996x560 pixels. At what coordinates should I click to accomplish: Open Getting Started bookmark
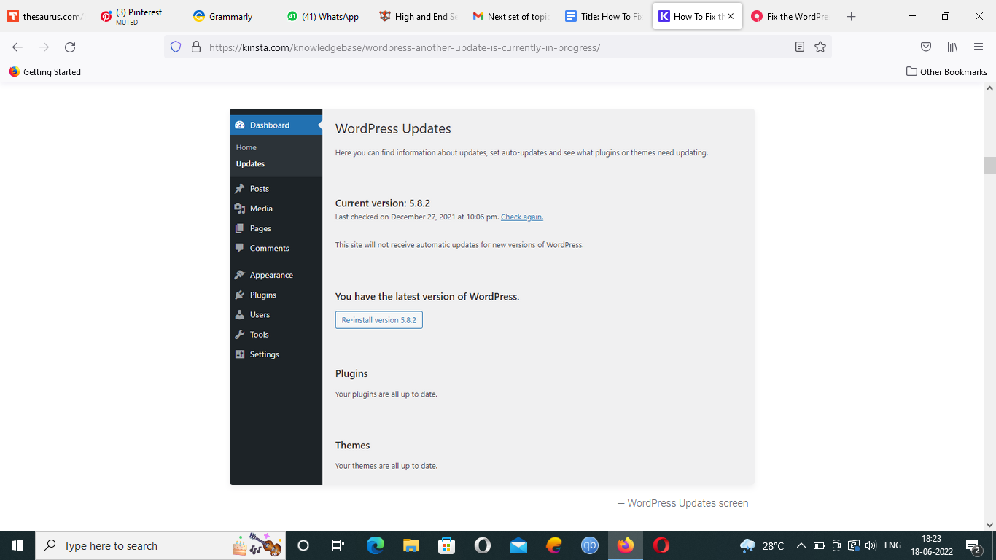point(45,71)
